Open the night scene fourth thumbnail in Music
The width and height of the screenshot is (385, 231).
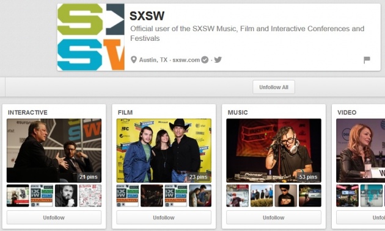point(310,196)
